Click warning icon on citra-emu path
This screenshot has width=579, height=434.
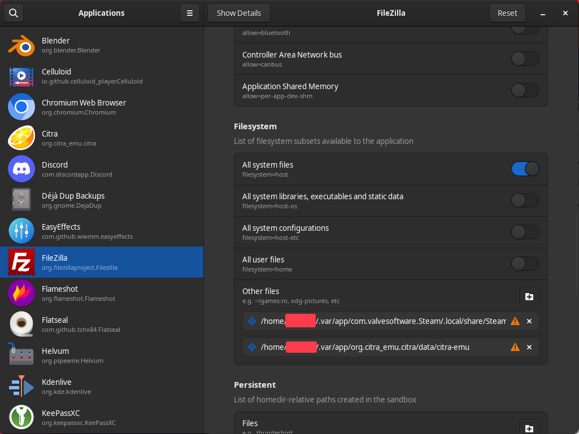click(x=515, y=347)
